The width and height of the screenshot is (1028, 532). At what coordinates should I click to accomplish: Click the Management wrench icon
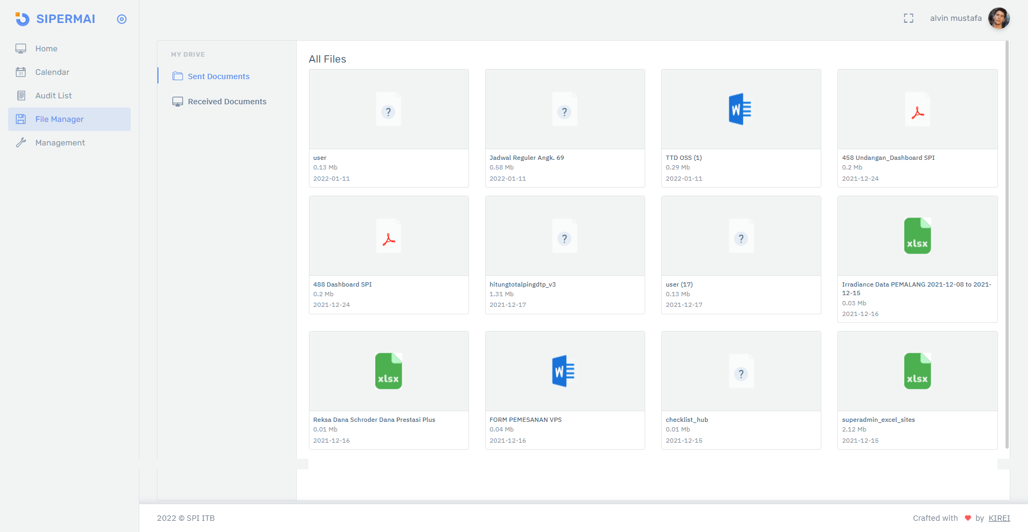(x=21, y=143)
